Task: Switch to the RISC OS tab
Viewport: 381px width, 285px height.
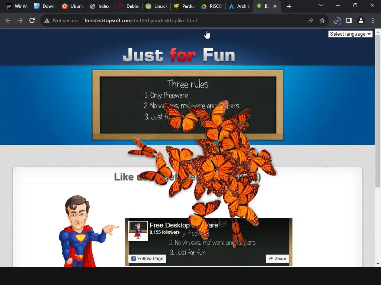Action: pos(212,7)
